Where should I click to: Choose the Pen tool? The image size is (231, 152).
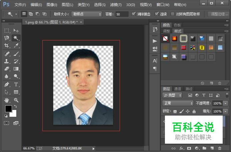[x=6, y=84]
